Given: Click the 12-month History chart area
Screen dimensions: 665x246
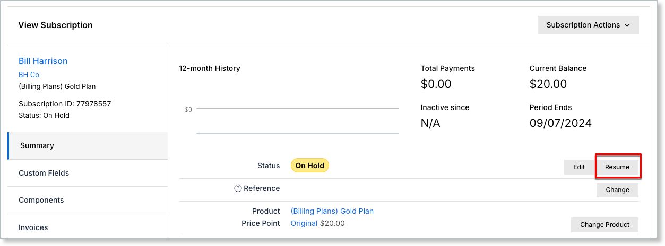Looking at the screenshot, I should (x=297, y=121).
